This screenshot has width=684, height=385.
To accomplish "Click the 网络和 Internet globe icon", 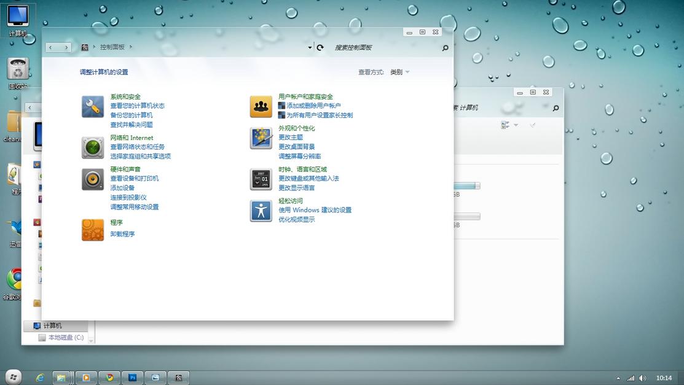I will pos(92,147).
